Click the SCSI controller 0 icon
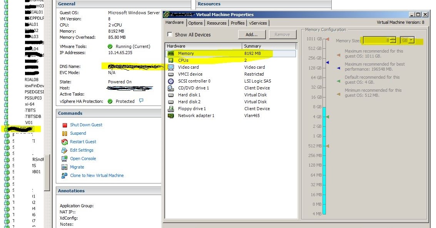Viewport: 436px width, 228px height. (x=171, y=81)
